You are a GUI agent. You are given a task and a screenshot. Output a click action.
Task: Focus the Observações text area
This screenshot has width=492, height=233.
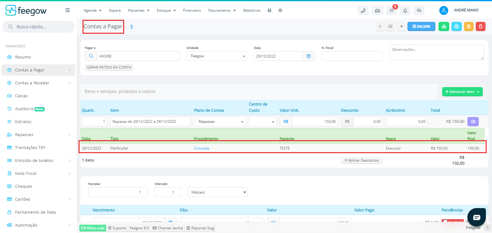(x=437, y=52)
